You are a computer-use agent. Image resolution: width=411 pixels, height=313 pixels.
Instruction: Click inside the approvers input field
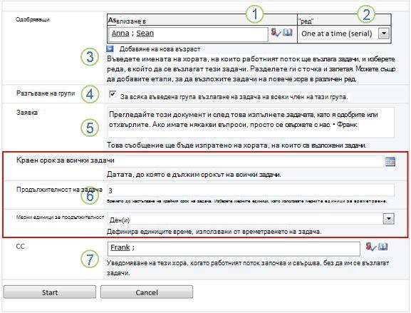coord(188,34)
